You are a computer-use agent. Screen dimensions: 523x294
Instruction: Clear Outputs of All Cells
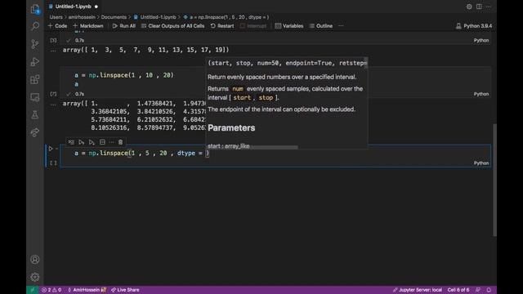tap(172, 26)
